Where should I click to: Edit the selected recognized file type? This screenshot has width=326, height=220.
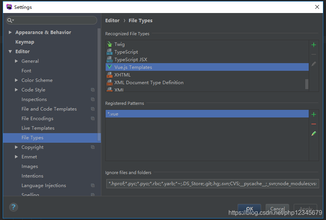click(x=314, y=64)
